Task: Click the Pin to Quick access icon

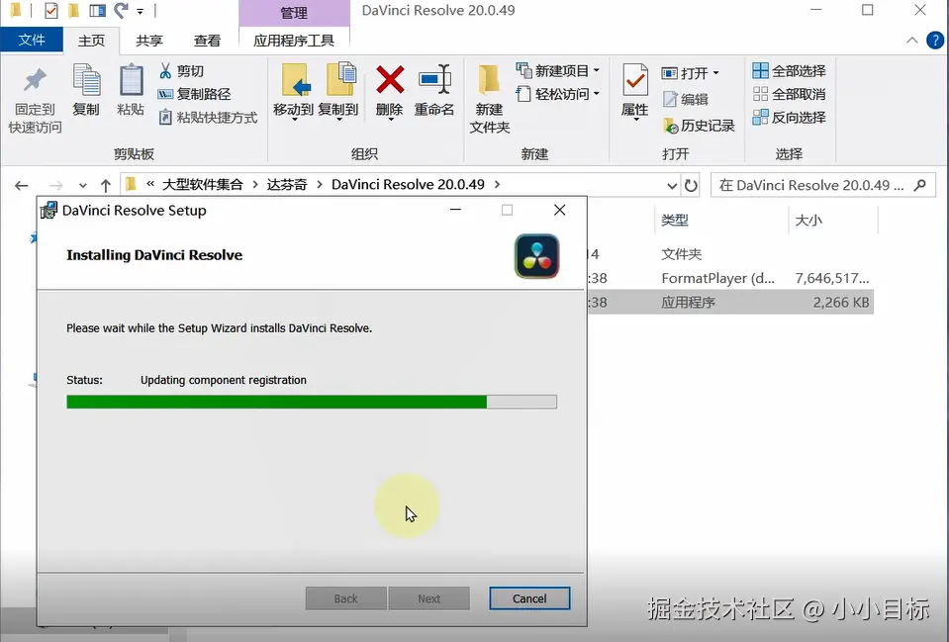Action: click(35, 80)
